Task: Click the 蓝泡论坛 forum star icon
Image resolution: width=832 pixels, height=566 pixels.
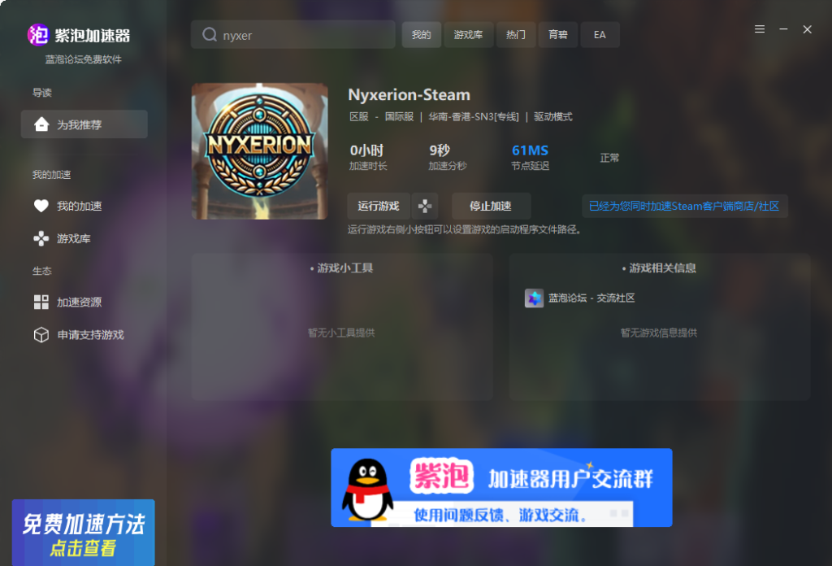Action: [x=534, y=298]
